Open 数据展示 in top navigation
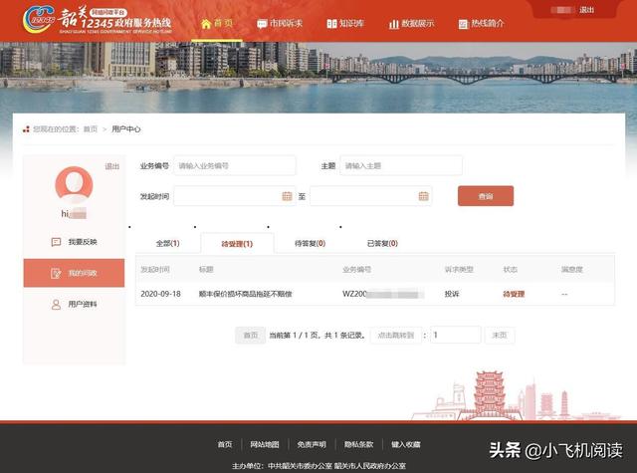The height and width of the screenshot is (473, 637). pos(411,23)
